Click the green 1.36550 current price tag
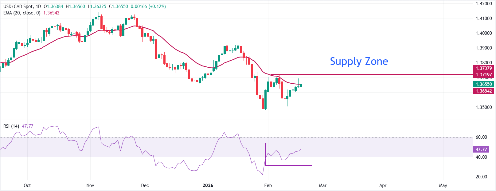Screen dimensions: 496x191 coord(484,84)
